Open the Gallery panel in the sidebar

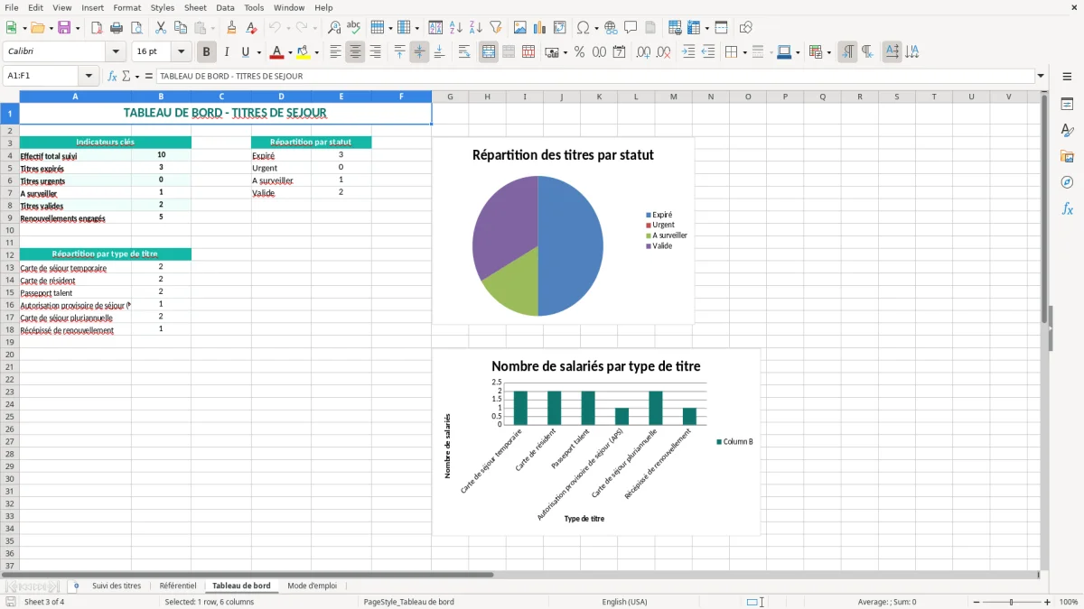pos(1067,156)
